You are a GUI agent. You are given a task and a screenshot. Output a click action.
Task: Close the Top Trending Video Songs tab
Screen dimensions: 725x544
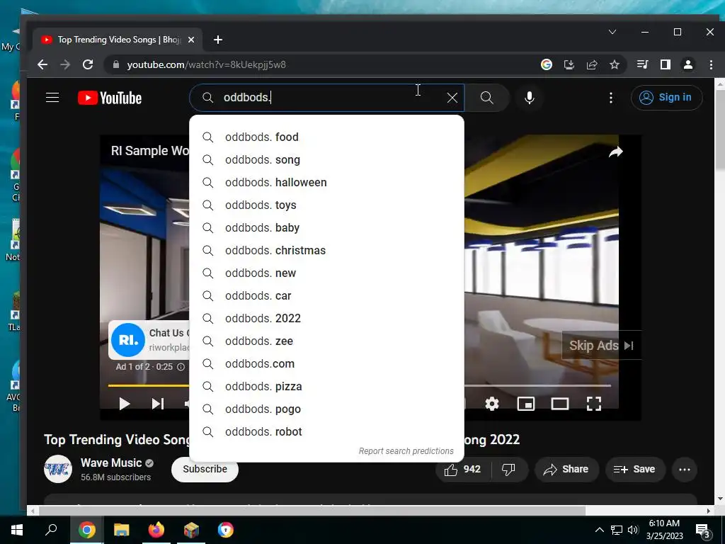tap(191, 40)
